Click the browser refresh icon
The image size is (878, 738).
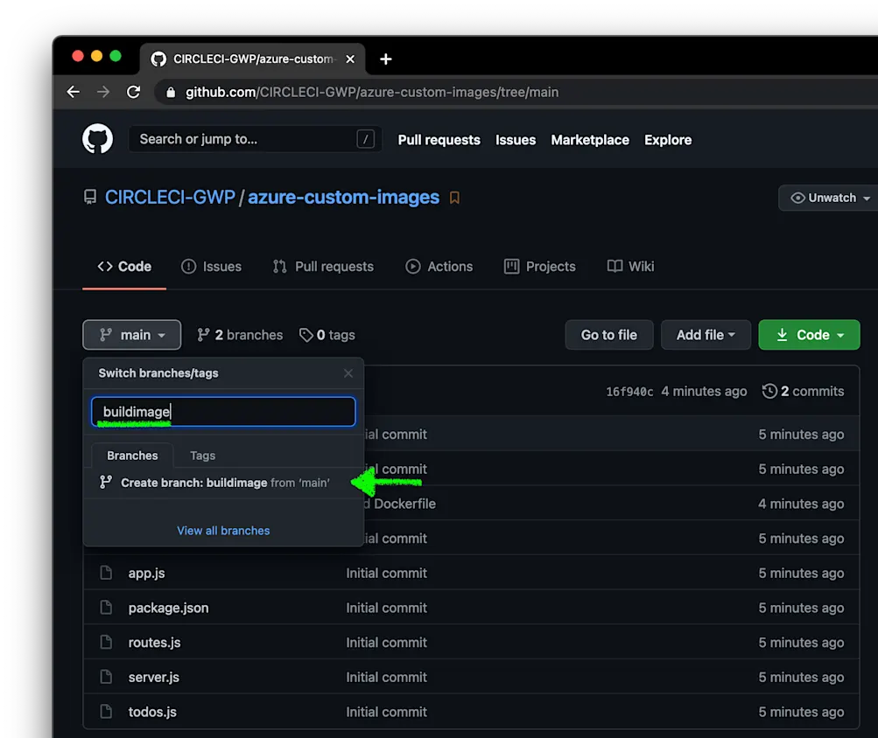point(132,91)
